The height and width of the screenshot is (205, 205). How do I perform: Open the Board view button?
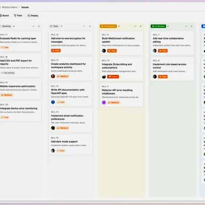click(x=5, y=16)
